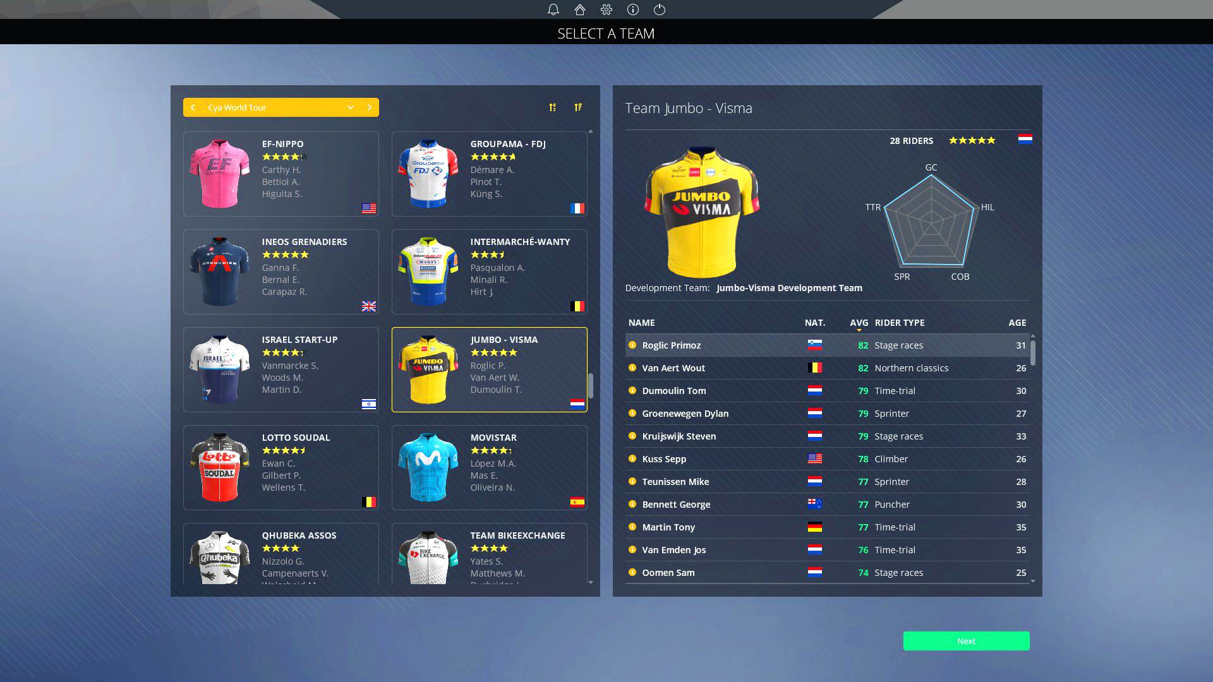Click the settings gear icon
Image resolution: width=1213 pixels, height=682 pixels.
coord(606,9)
